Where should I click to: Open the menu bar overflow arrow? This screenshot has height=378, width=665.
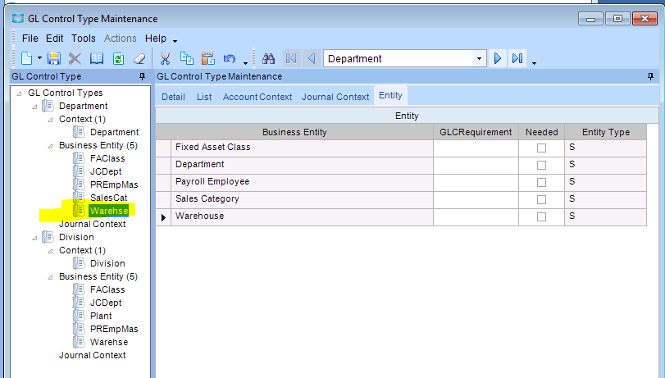pyautogui.click(x=175, y=41)
